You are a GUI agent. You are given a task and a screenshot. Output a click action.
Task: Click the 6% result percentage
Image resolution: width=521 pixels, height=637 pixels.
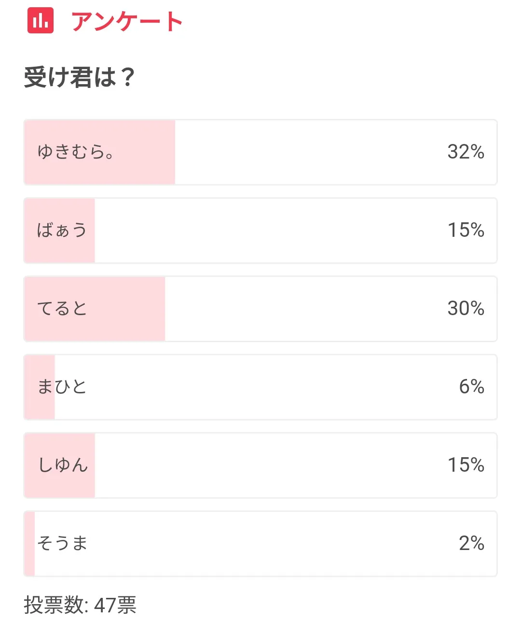point(471,387)
